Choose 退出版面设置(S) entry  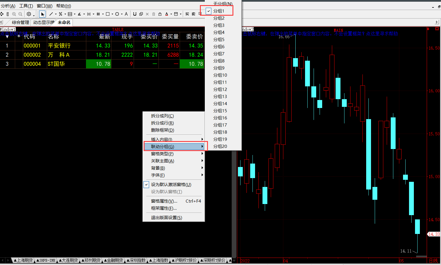174,218
